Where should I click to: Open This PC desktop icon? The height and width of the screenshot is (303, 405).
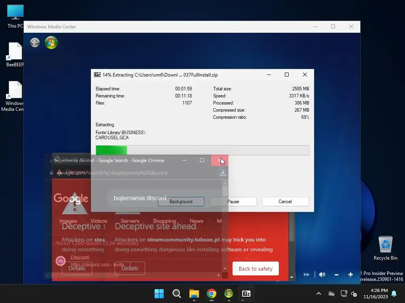[x=15, y=17]
